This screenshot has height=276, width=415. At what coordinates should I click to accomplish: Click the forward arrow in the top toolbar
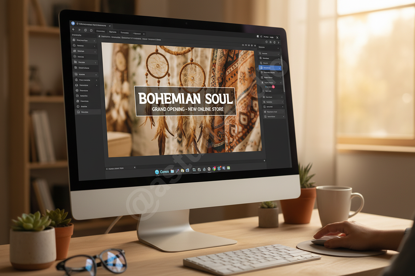pos(79,30)
